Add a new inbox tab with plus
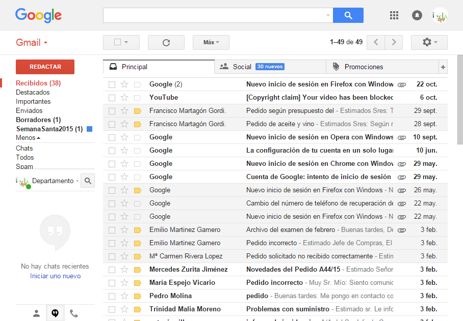The height and width of the screenshot is (321, 463). 443,67
